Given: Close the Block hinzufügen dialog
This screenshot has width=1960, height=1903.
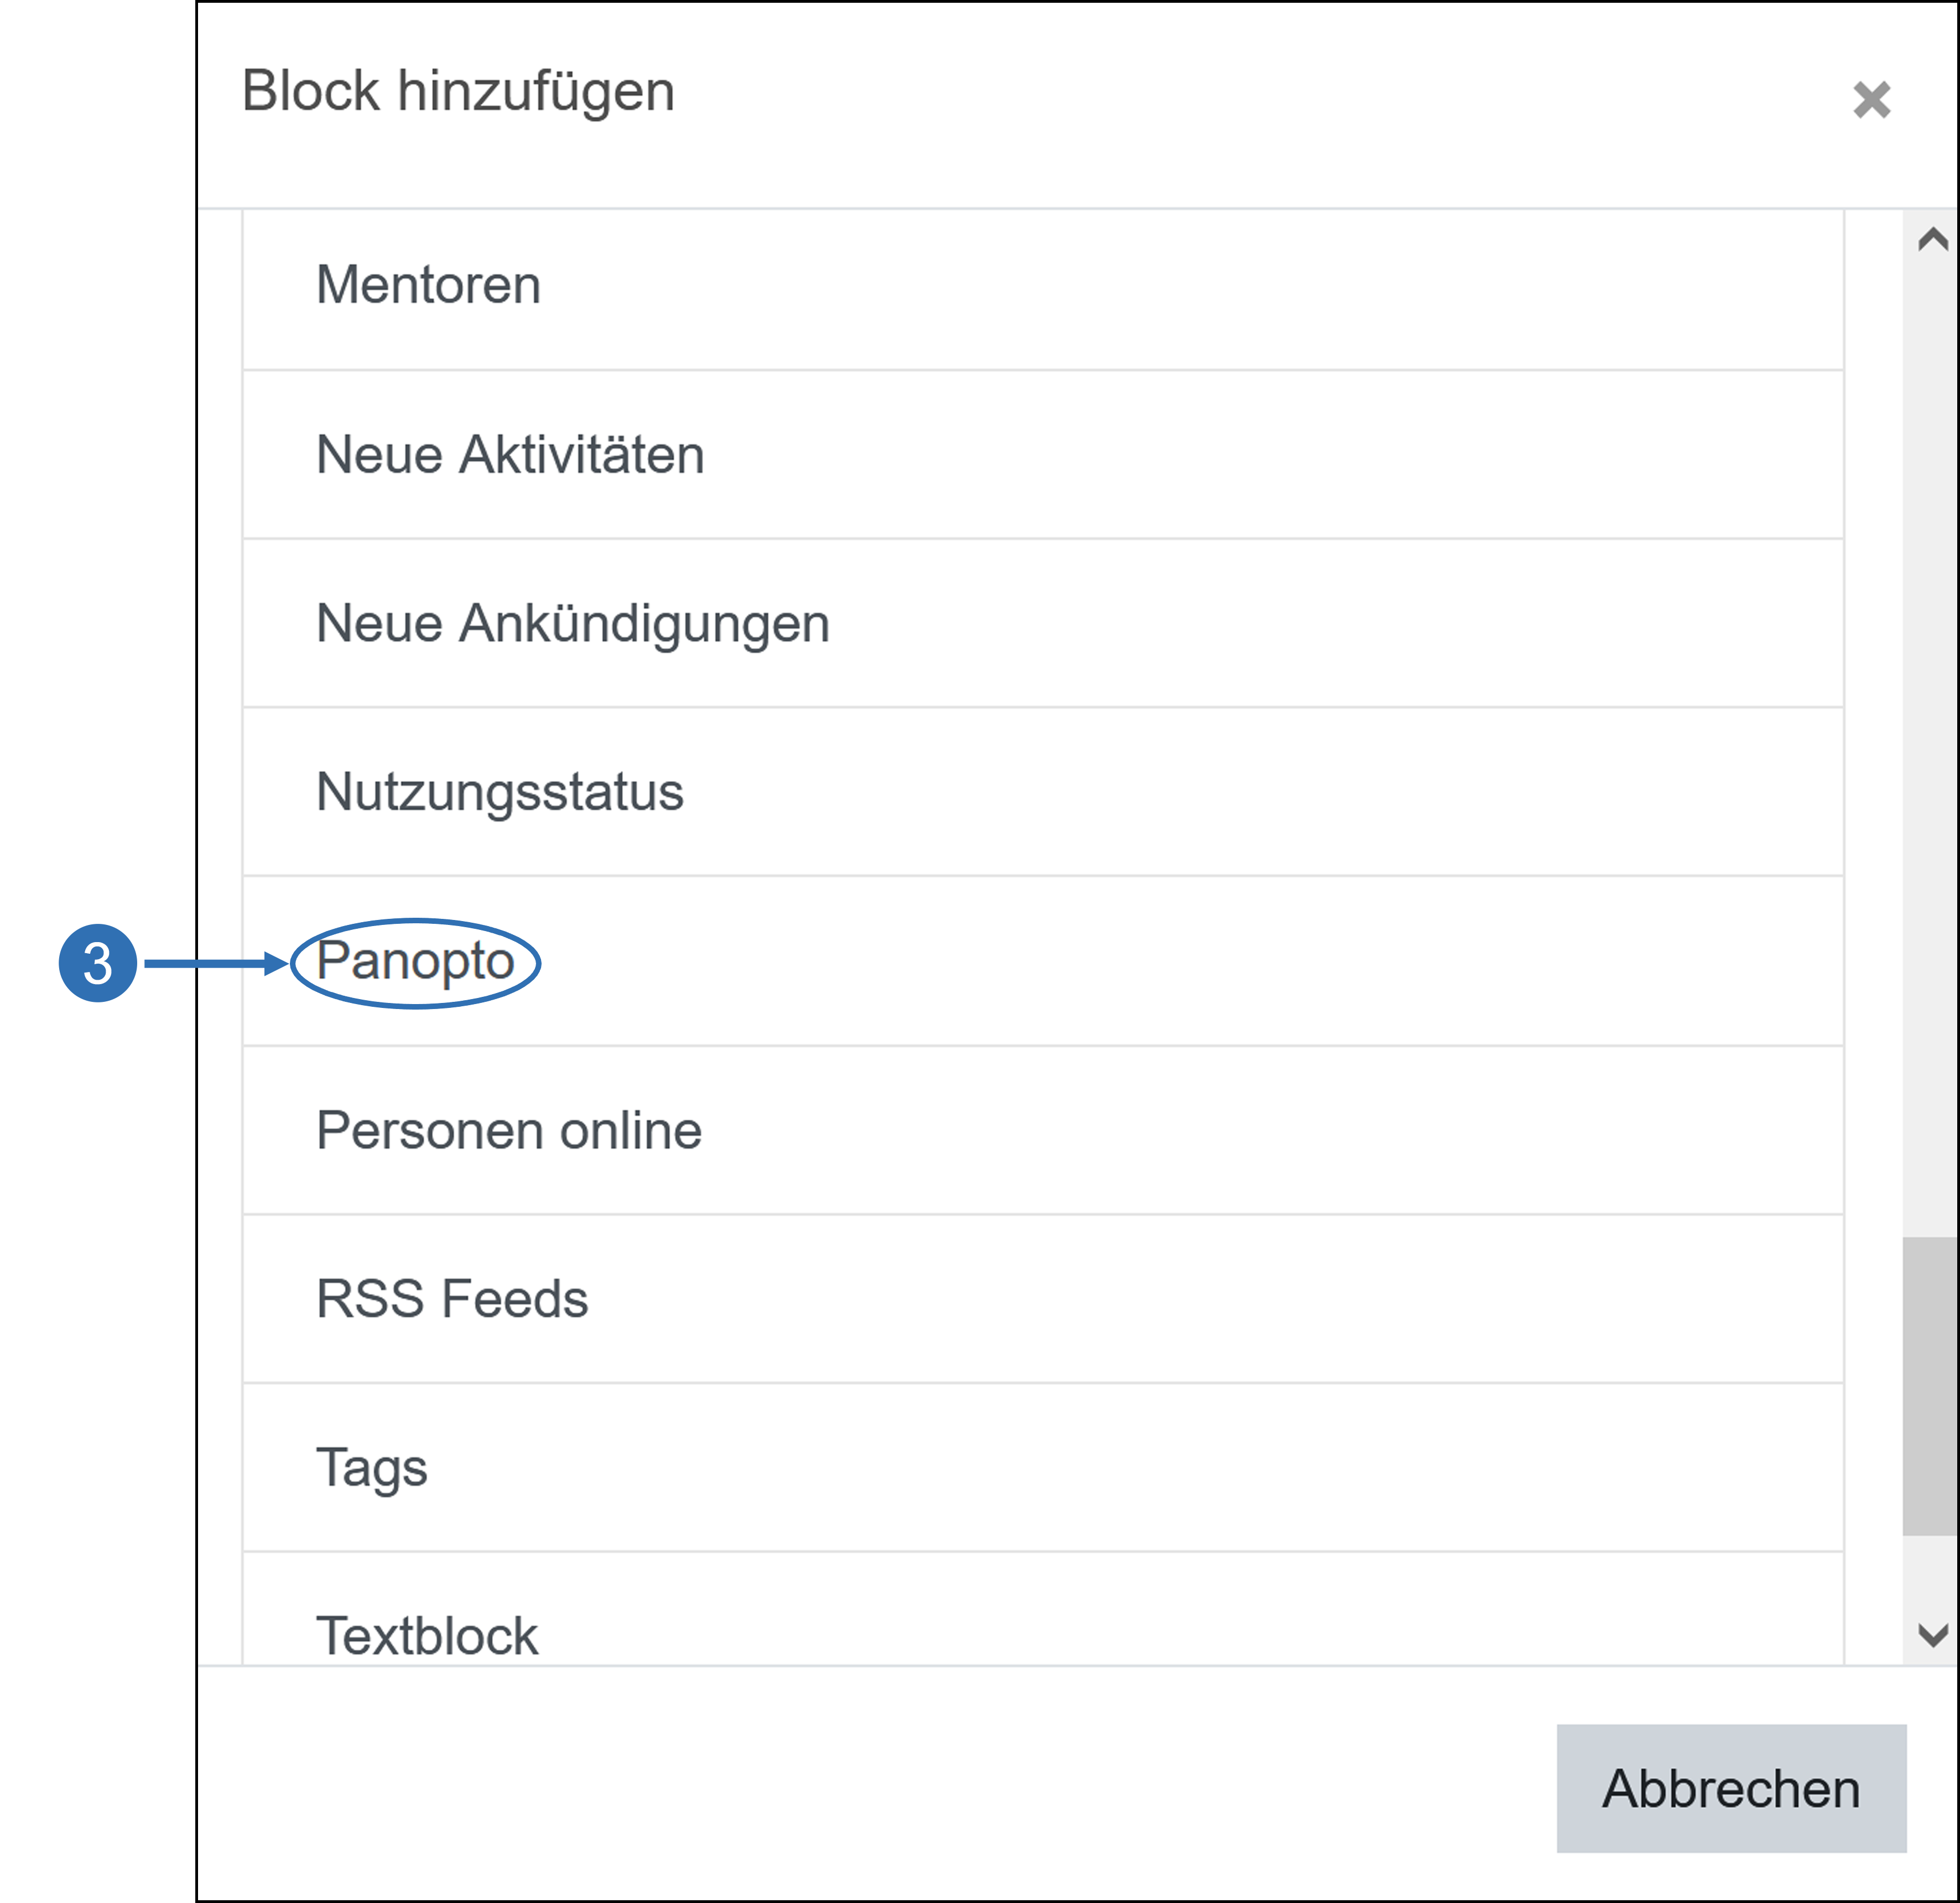Looking at the screenshot, I should point(1871,100).
